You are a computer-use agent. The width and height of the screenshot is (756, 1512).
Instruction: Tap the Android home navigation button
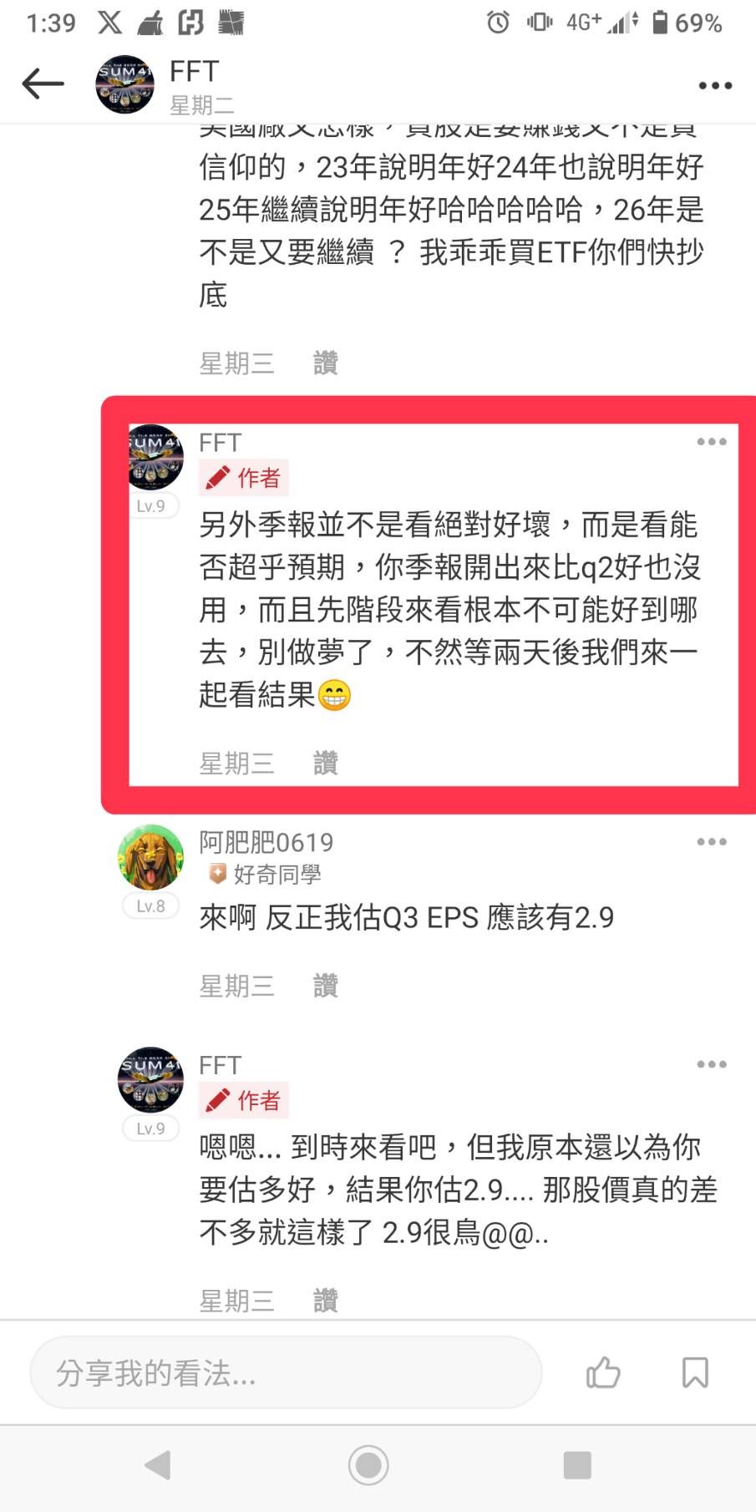pos(368,1464)
